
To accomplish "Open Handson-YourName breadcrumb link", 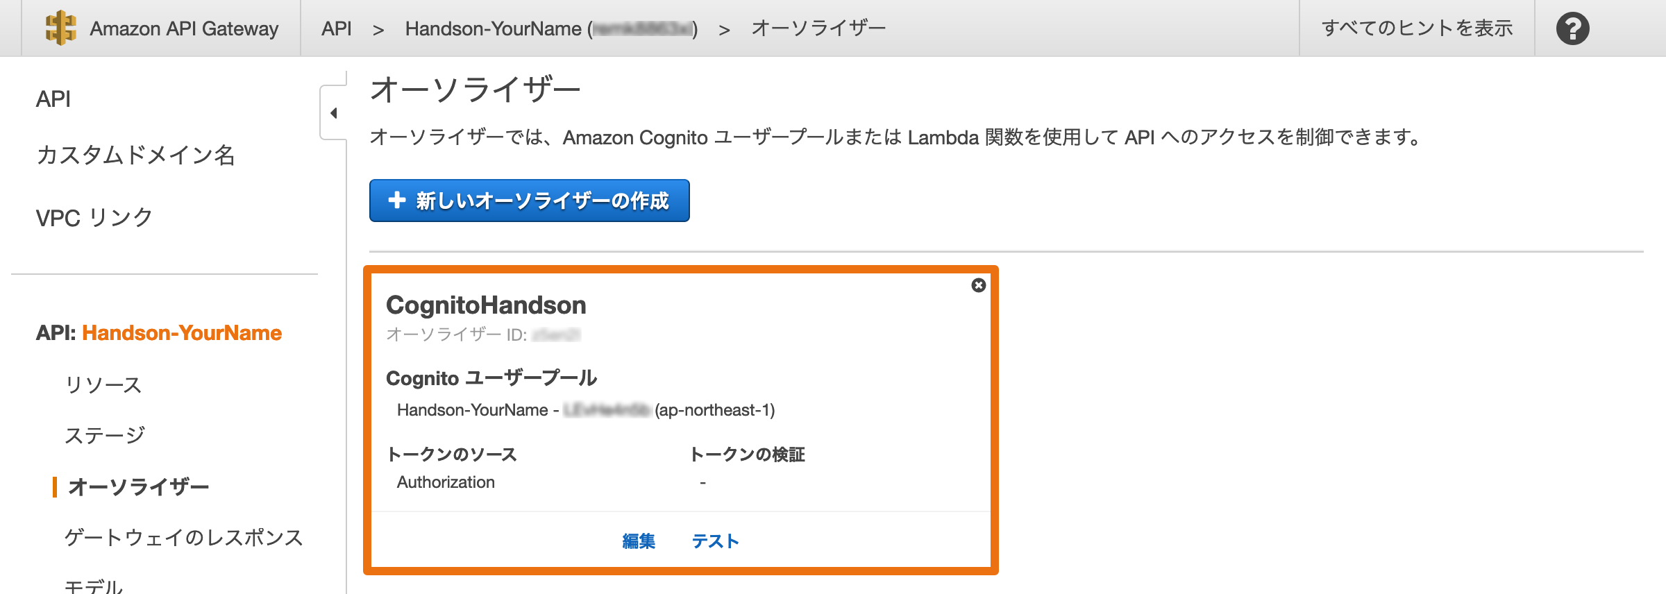I will (551, 28).
